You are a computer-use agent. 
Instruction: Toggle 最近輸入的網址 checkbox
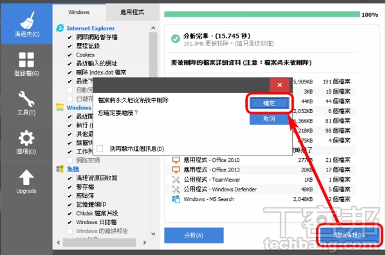(69, 64)
